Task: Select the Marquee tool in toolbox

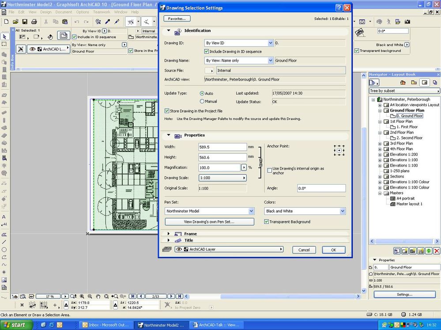Action: pyautogui.click(x=4, y=44)
